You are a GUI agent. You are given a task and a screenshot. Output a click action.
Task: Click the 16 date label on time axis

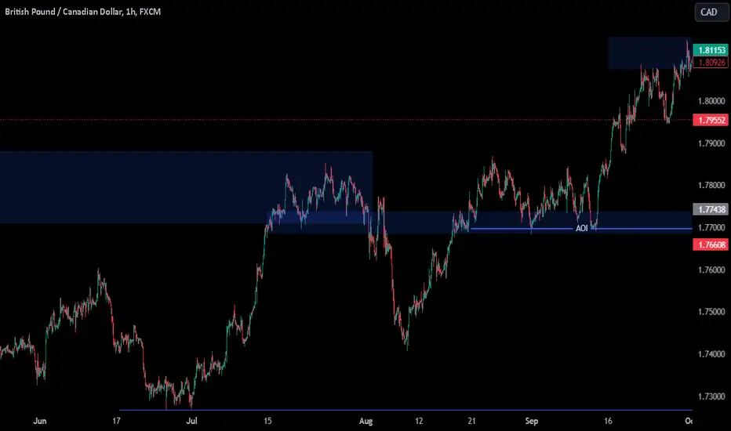click(608, 421)
